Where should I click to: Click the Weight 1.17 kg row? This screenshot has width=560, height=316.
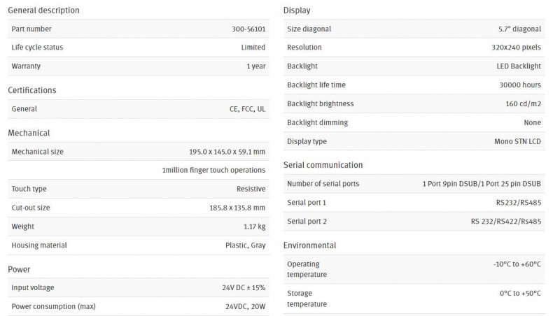tap(139, 227)
